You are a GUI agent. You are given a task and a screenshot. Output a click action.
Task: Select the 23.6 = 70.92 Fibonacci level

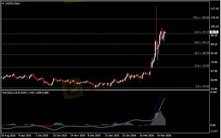pyautogui.click(x=202, y=66)
